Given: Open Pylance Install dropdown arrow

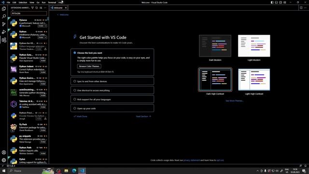Looking at the screenshot, I should (x=45, y=26).
